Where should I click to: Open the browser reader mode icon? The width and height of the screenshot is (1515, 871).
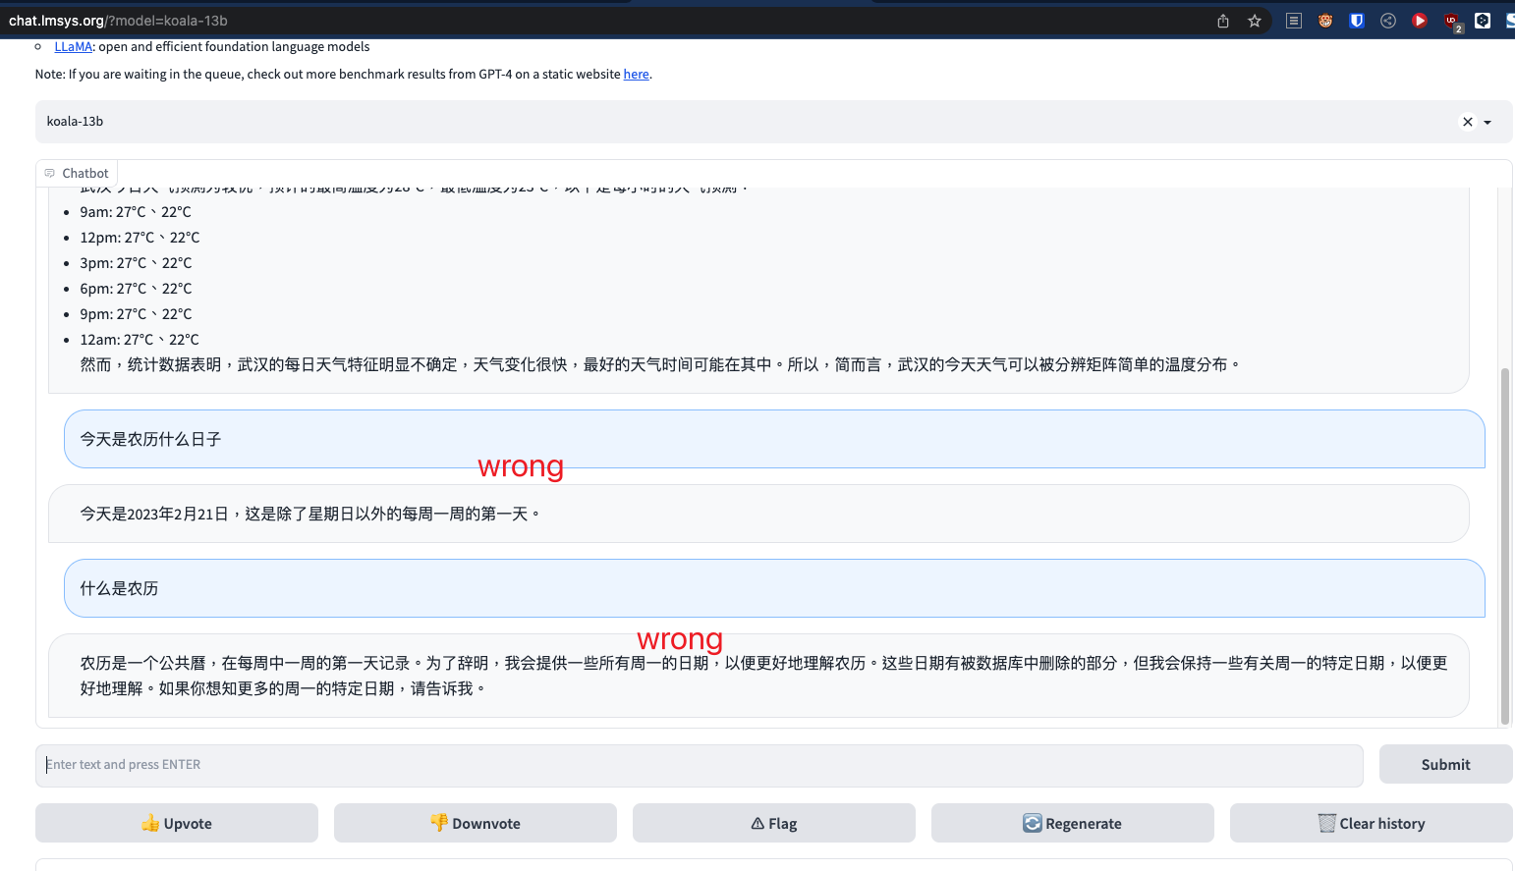coord(1293,20)
